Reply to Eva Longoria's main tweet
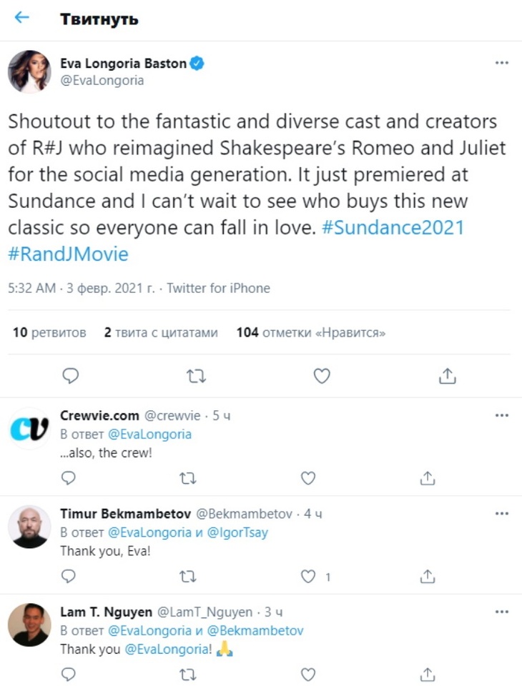 point(70,375)
